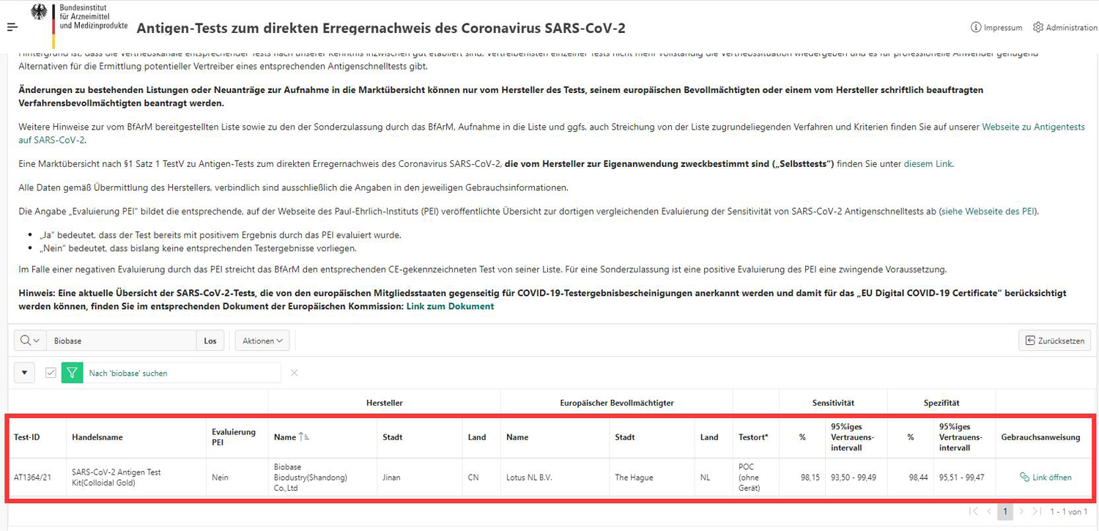The width and height of the screenshot is (1099, 531).
Task: Click the Zurücksetzen reset button
Action: pos(1054,341)
